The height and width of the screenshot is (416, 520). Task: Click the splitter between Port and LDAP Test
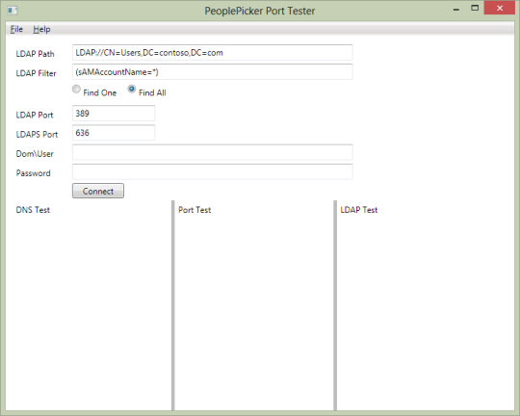335,305
